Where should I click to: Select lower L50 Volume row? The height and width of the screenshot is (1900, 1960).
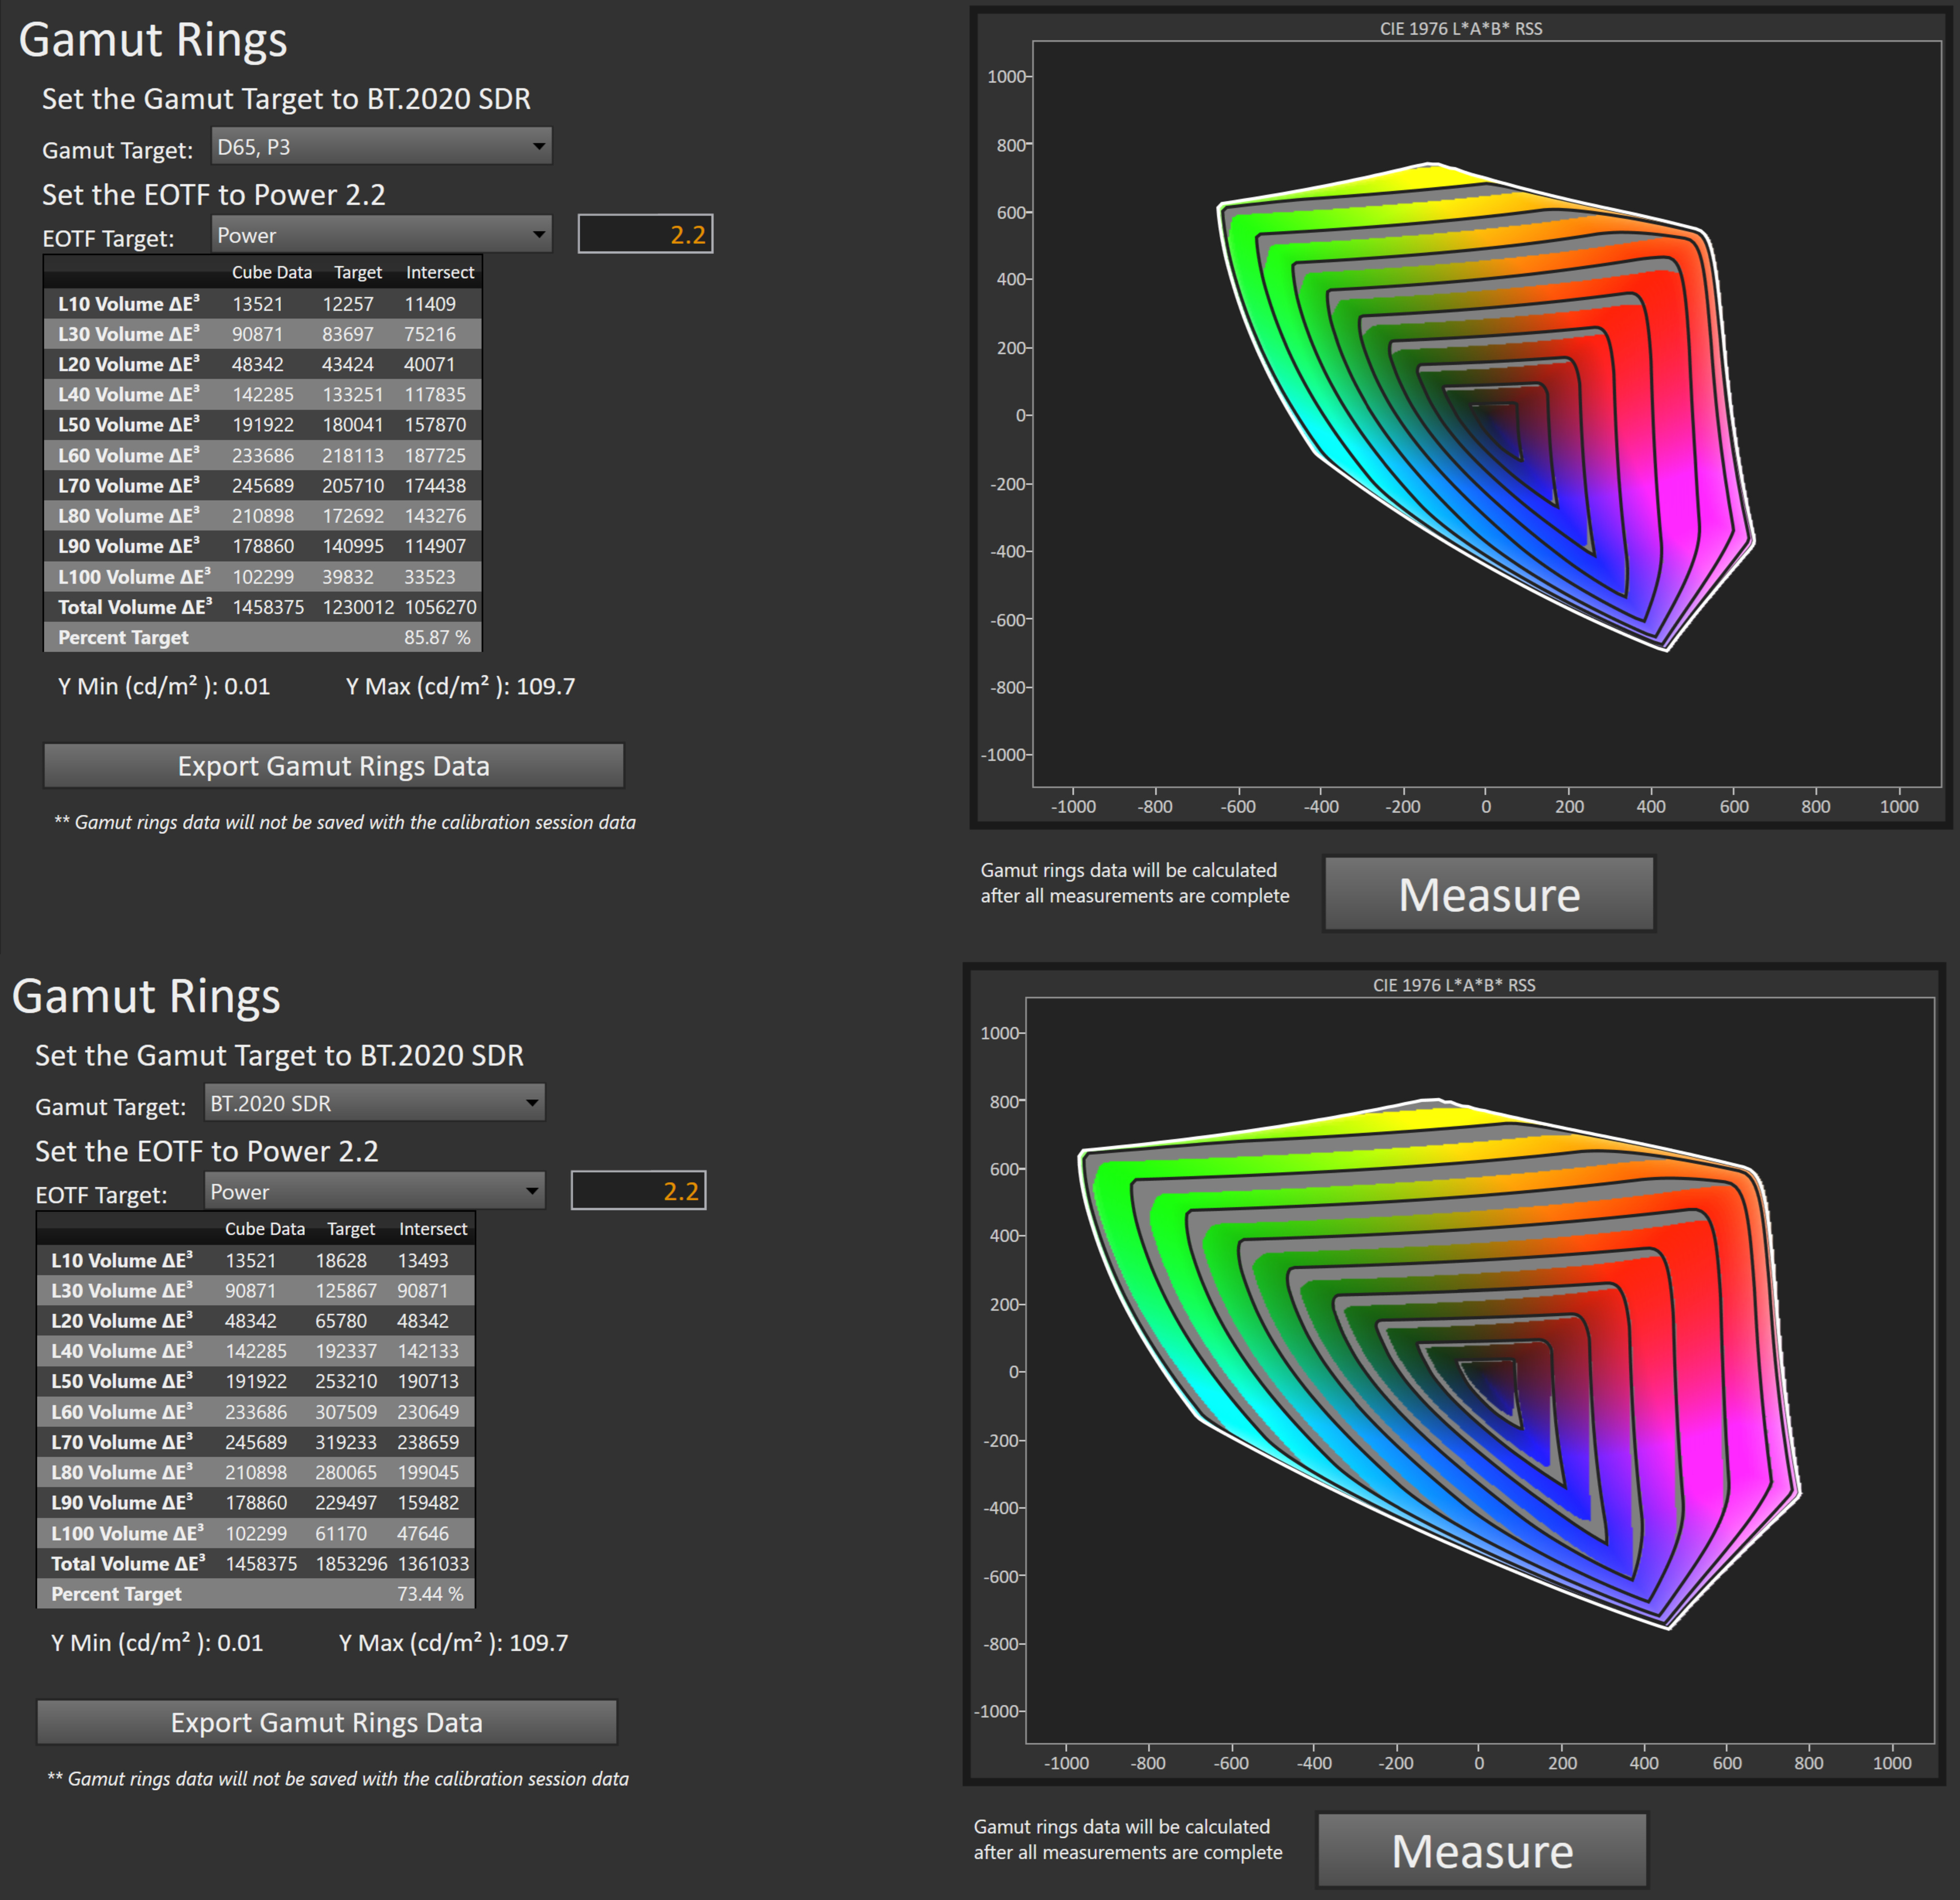pos(256,1381)
